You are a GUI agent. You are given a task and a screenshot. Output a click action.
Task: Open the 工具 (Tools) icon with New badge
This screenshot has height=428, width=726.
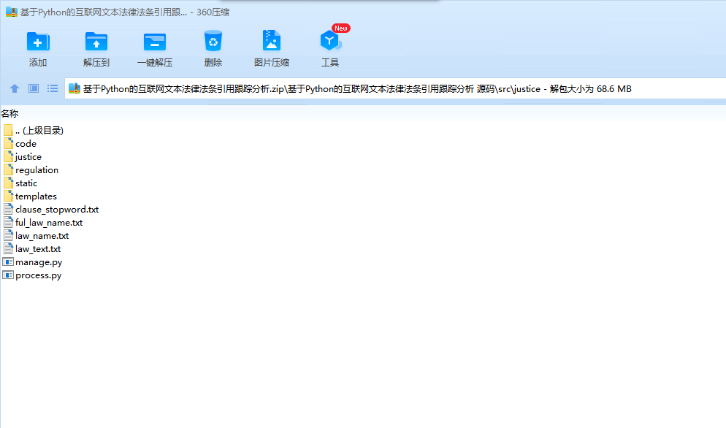(330, 40)
